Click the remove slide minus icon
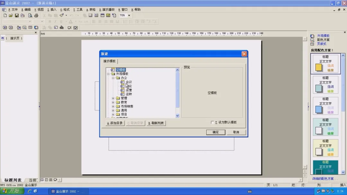Viewport: 347px width, 195px height. [11, 28]
